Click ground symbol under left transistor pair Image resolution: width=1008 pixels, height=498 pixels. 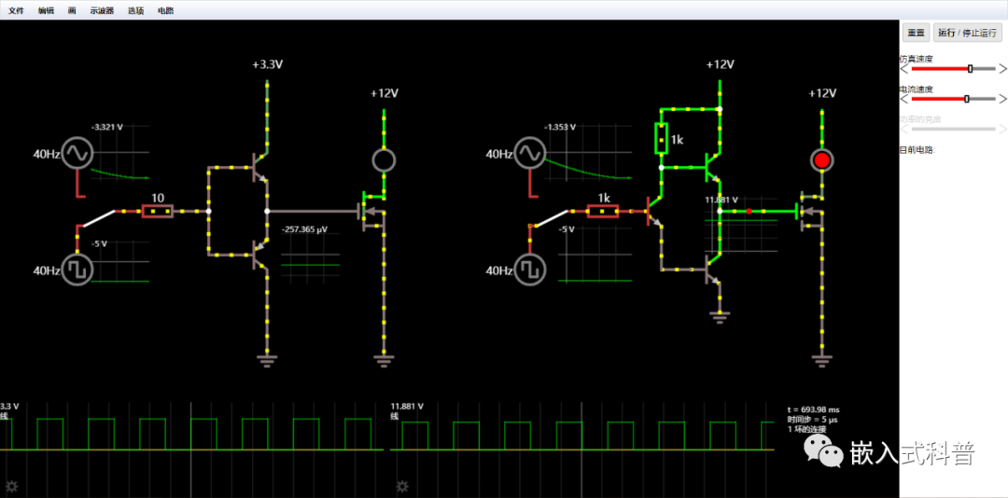267,360
